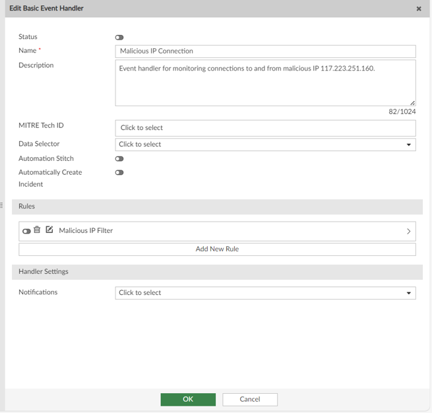
Task: Open the Notifications dropdown
Action: (265, 293)
